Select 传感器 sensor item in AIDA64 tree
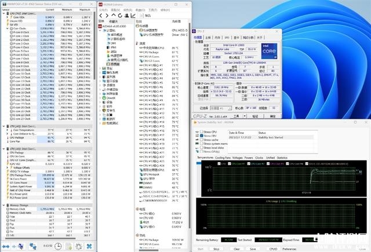 [x=113, y=64]
